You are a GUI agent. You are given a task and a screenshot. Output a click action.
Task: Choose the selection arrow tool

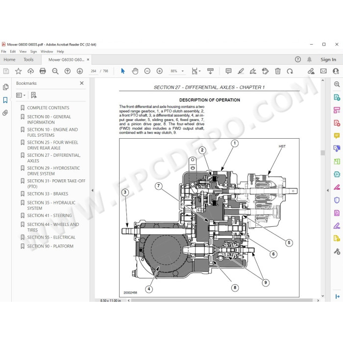click(x=122, y=71)
